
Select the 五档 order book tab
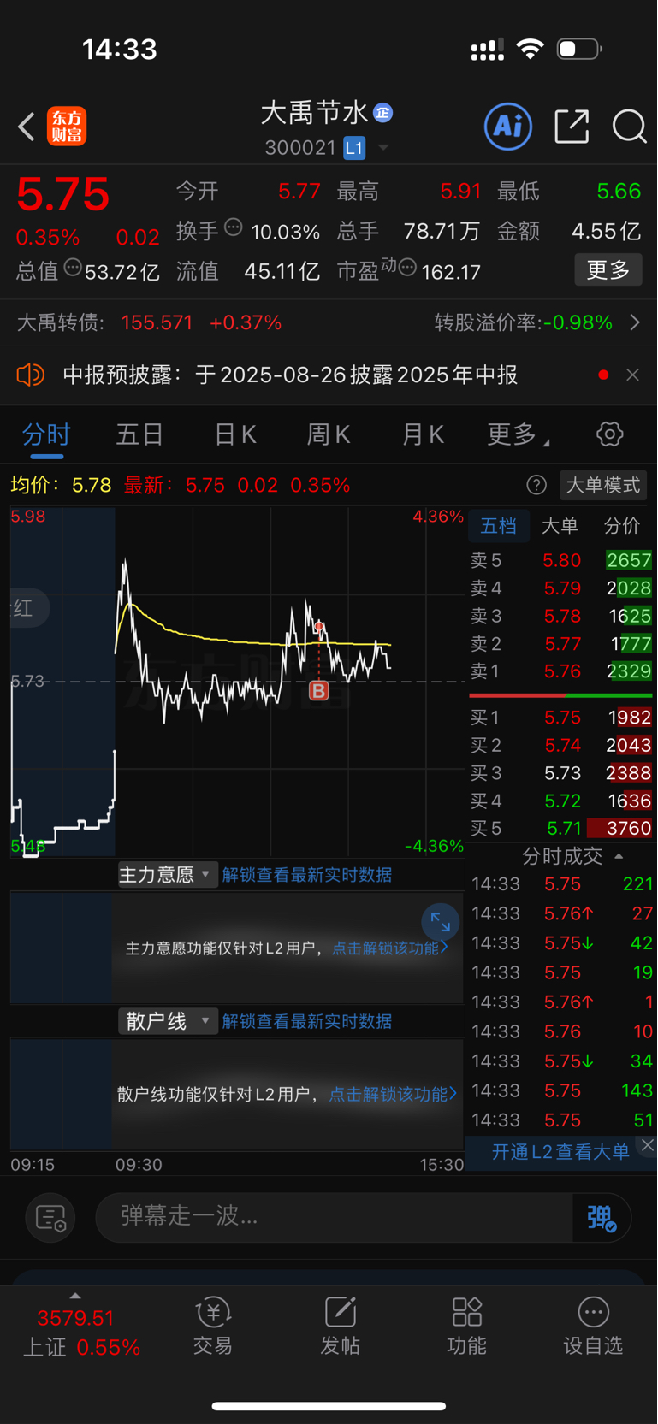click(498, 525)
